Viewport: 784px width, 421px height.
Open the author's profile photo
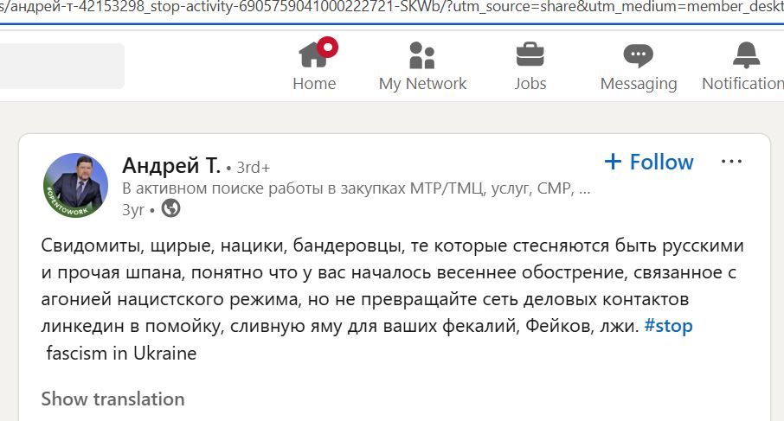(75, 185)
